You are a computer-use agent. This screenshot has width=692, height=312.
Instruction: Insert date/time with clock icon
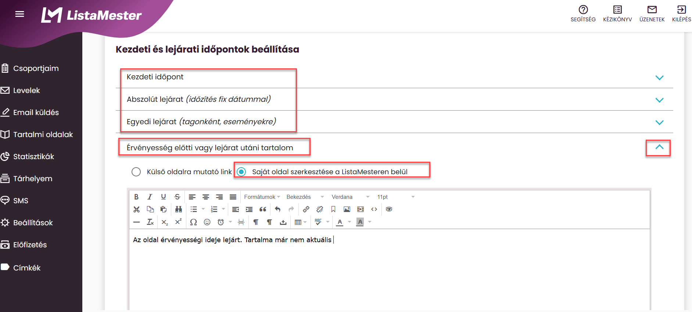point(221,222)
